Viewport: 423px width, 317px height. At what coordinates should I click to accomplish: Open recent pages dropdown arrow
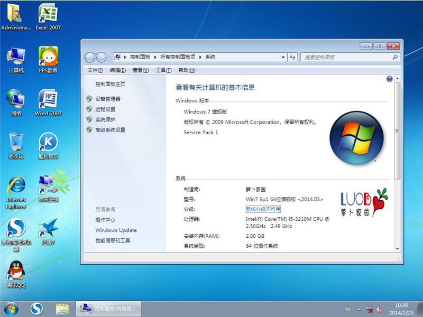pyautogui.click(x=109, y=58)
